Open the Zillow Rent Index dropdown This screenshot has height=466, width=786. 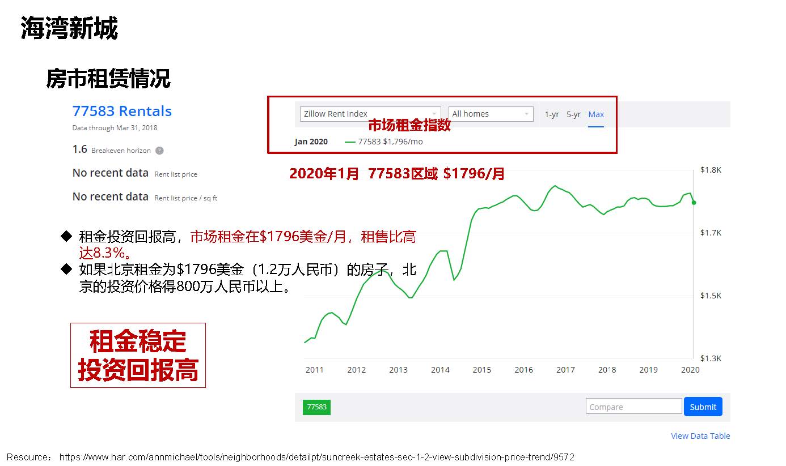coord(370,114)
